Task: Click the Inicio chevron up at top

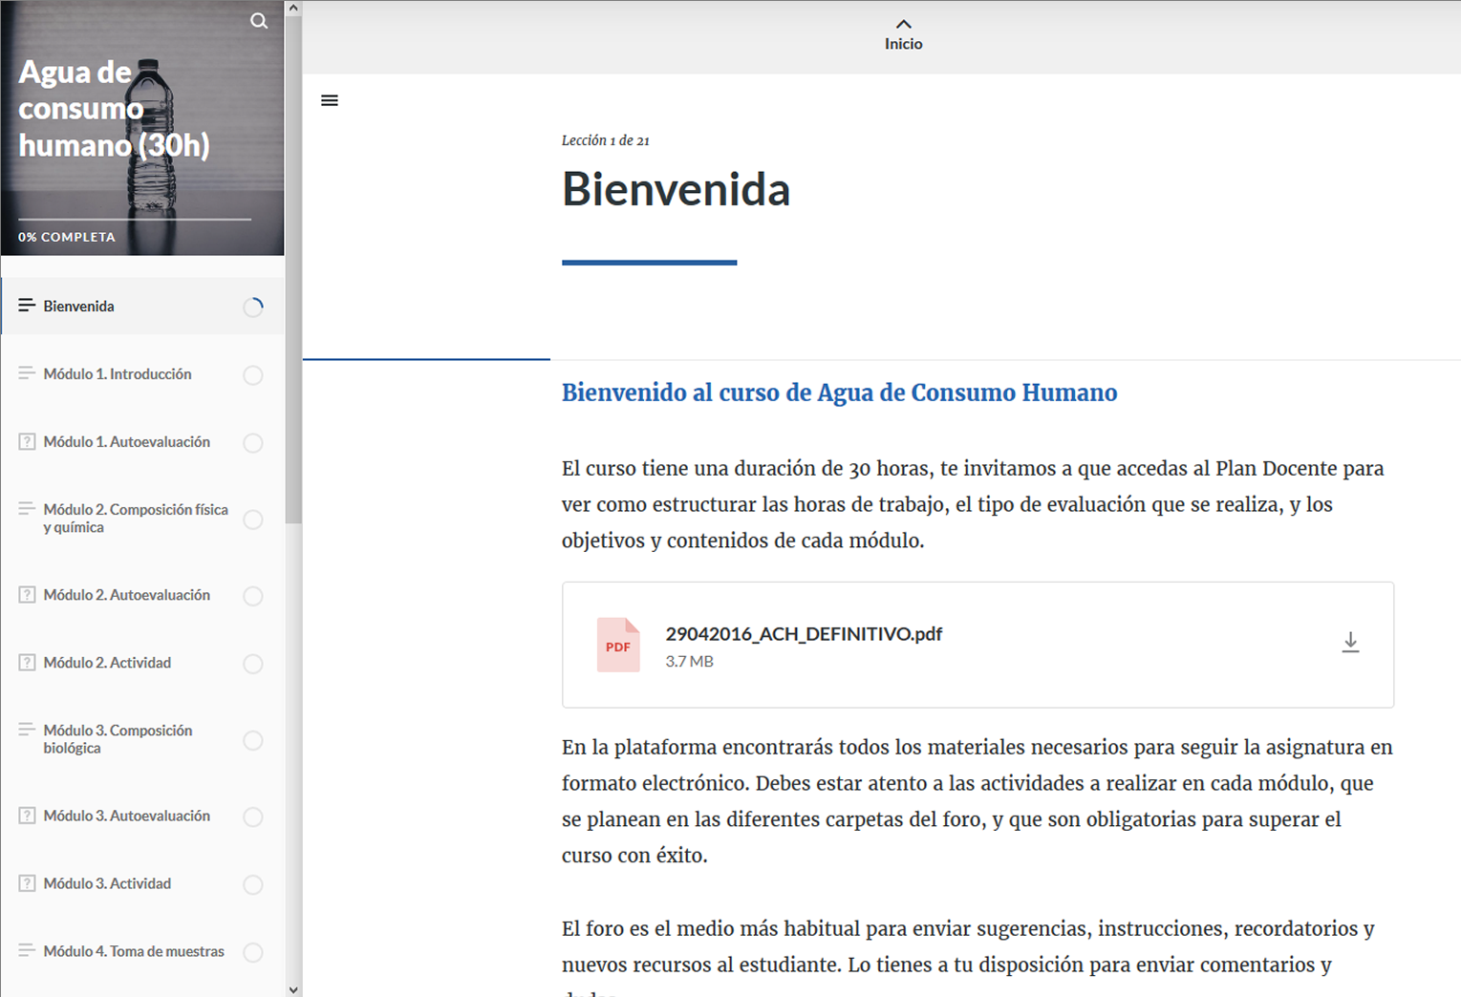Action: click(x=903, y=25)
